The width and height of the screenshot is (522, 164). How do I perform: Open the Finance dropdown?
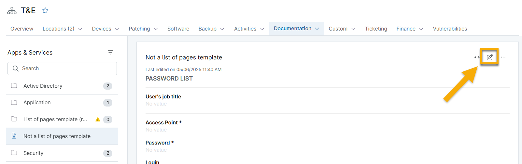[x=409, y=29]
